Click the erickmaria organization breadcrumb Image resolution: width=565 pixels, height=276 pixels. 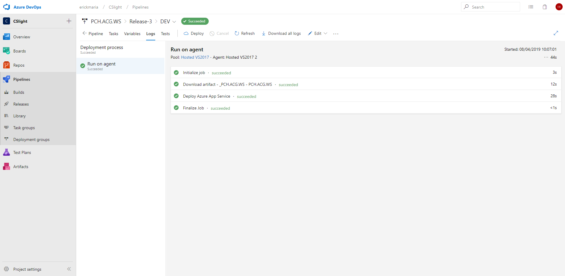click(89, 7)
